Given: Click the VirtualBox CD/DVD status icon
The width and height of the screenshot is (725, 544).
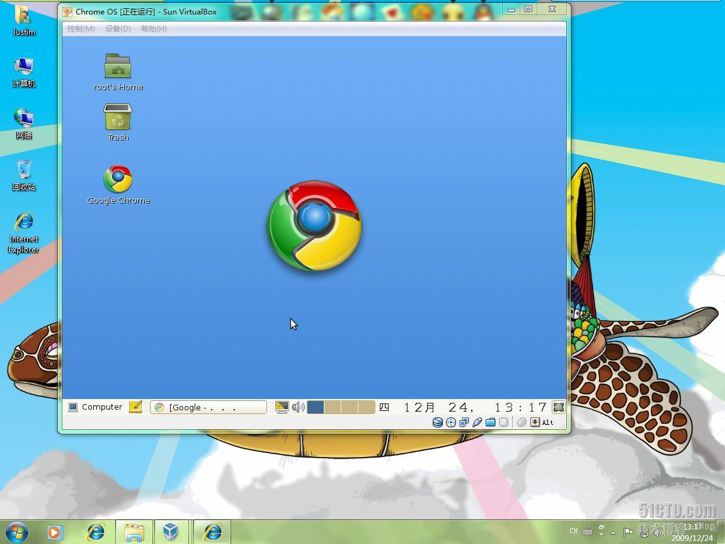Looking at the screenshot, I should [x=451, y=422].
